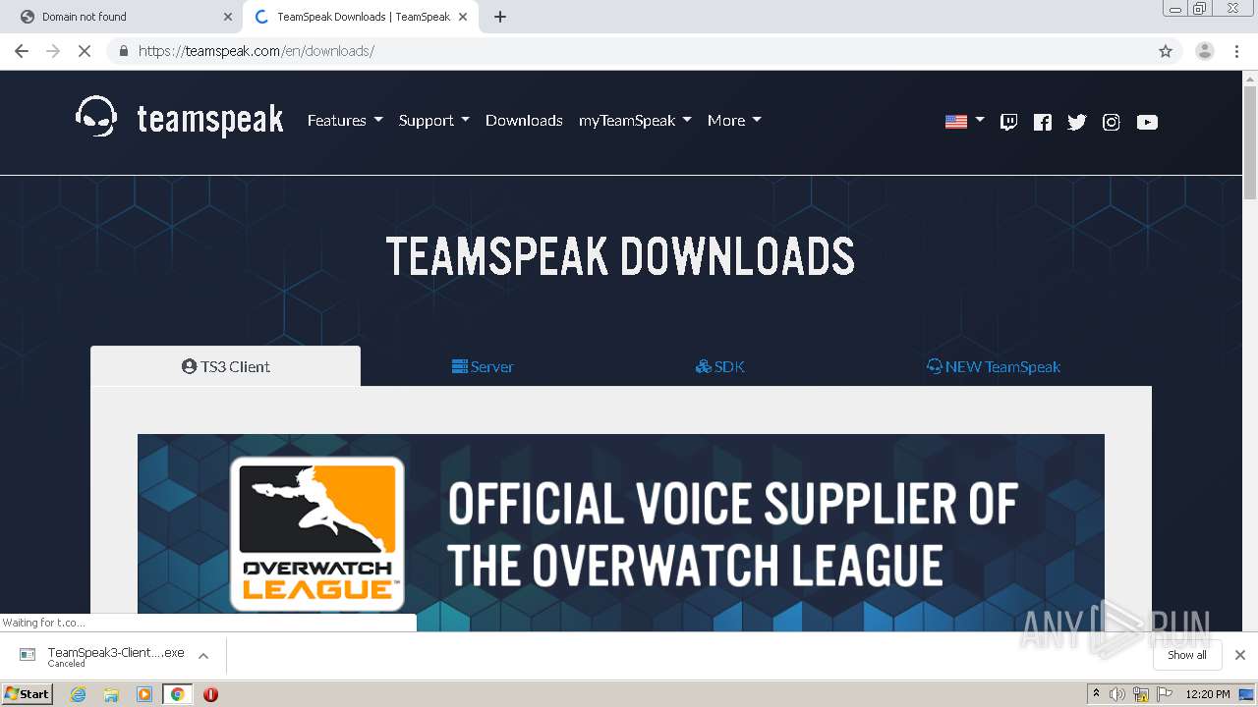Click Show all downloads button

click(x=1187, y=655)
